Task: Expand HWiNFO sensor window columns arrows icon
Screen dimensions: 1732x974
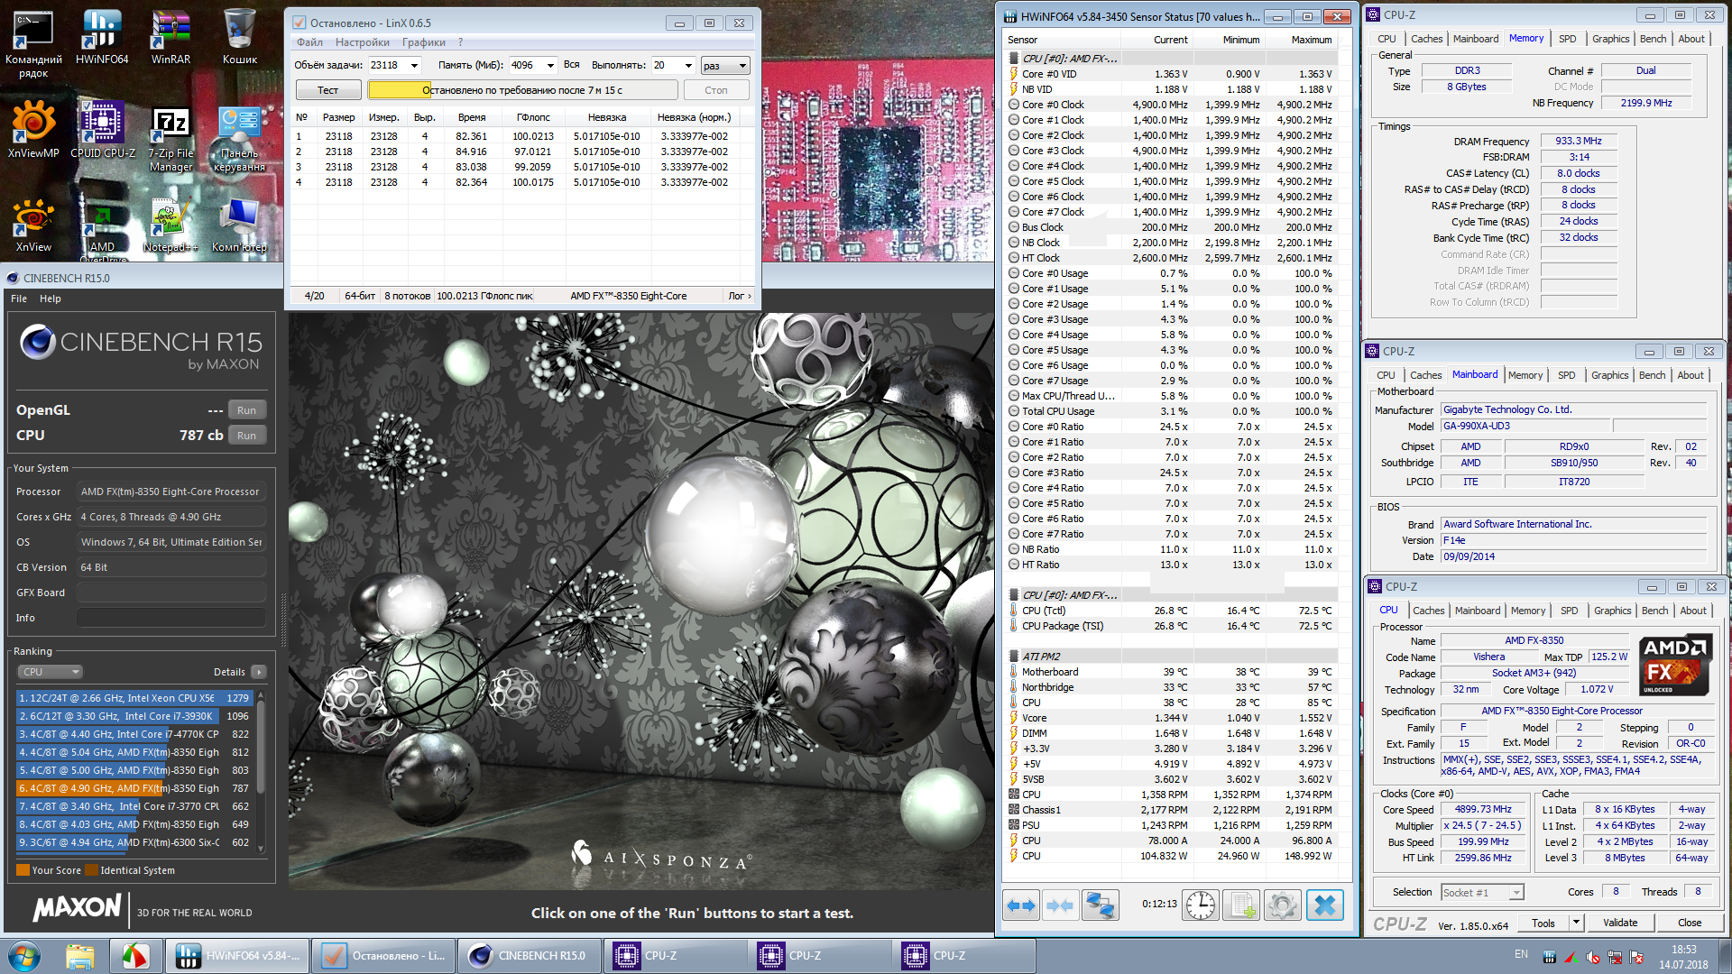Action: tap(1021, 905)
